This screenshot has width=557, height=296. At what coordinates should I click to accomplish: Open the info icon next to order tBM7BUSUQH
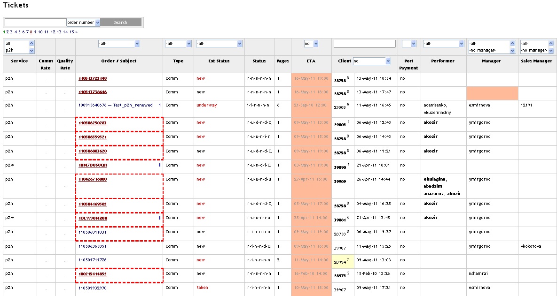point(159,165)
